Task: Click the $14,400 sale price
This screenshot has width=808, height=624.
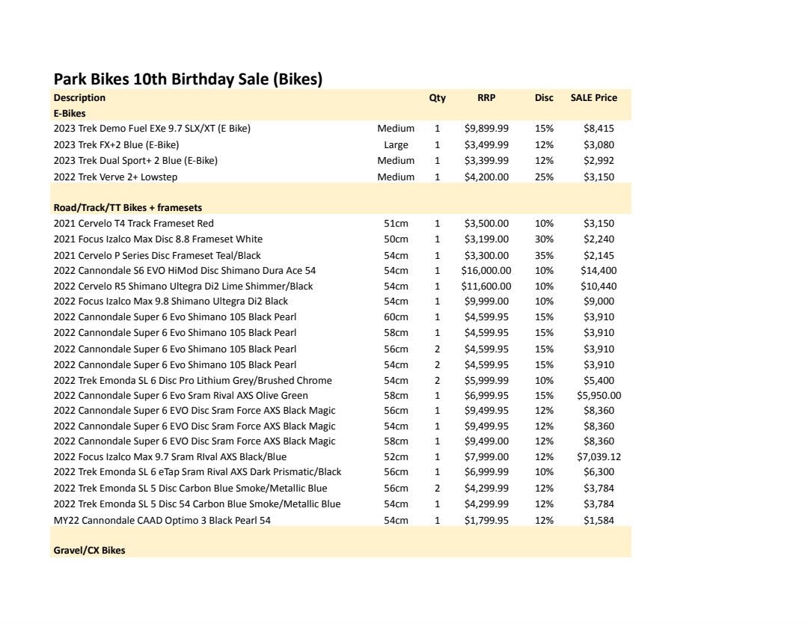Action: coord(599,271)
